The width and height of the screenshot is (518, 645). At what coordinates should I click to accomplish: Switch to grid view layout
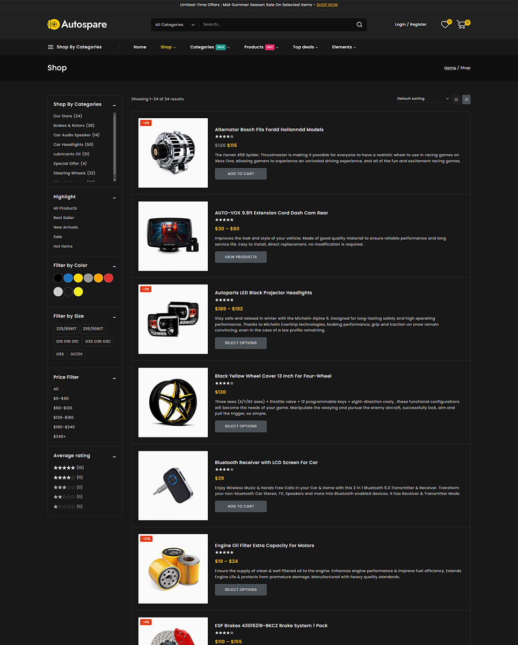coord(456,99)
